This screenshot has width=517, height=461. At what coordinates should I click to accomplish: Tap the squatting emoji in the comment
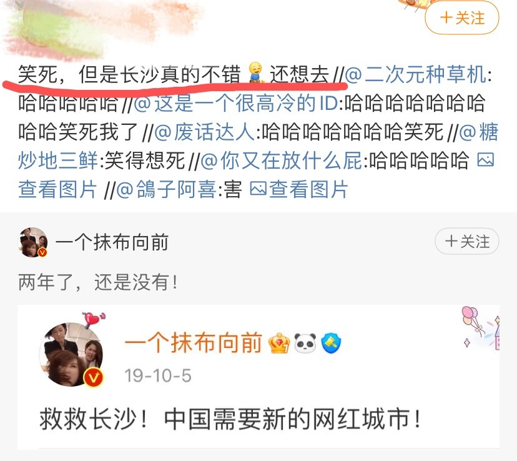[255, 72]
